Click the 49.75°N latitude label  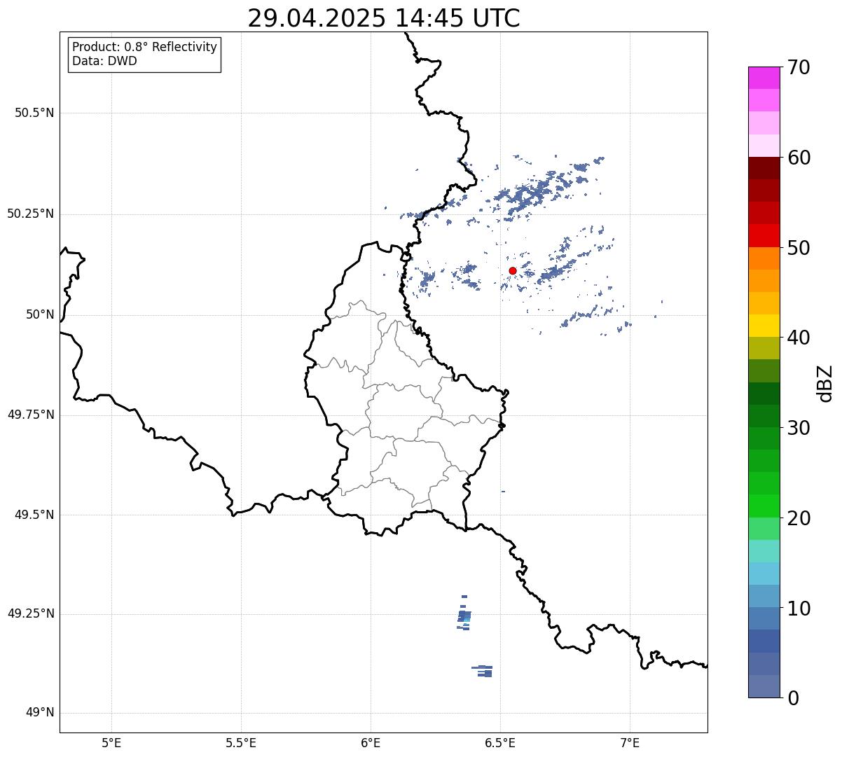[30, 415]
